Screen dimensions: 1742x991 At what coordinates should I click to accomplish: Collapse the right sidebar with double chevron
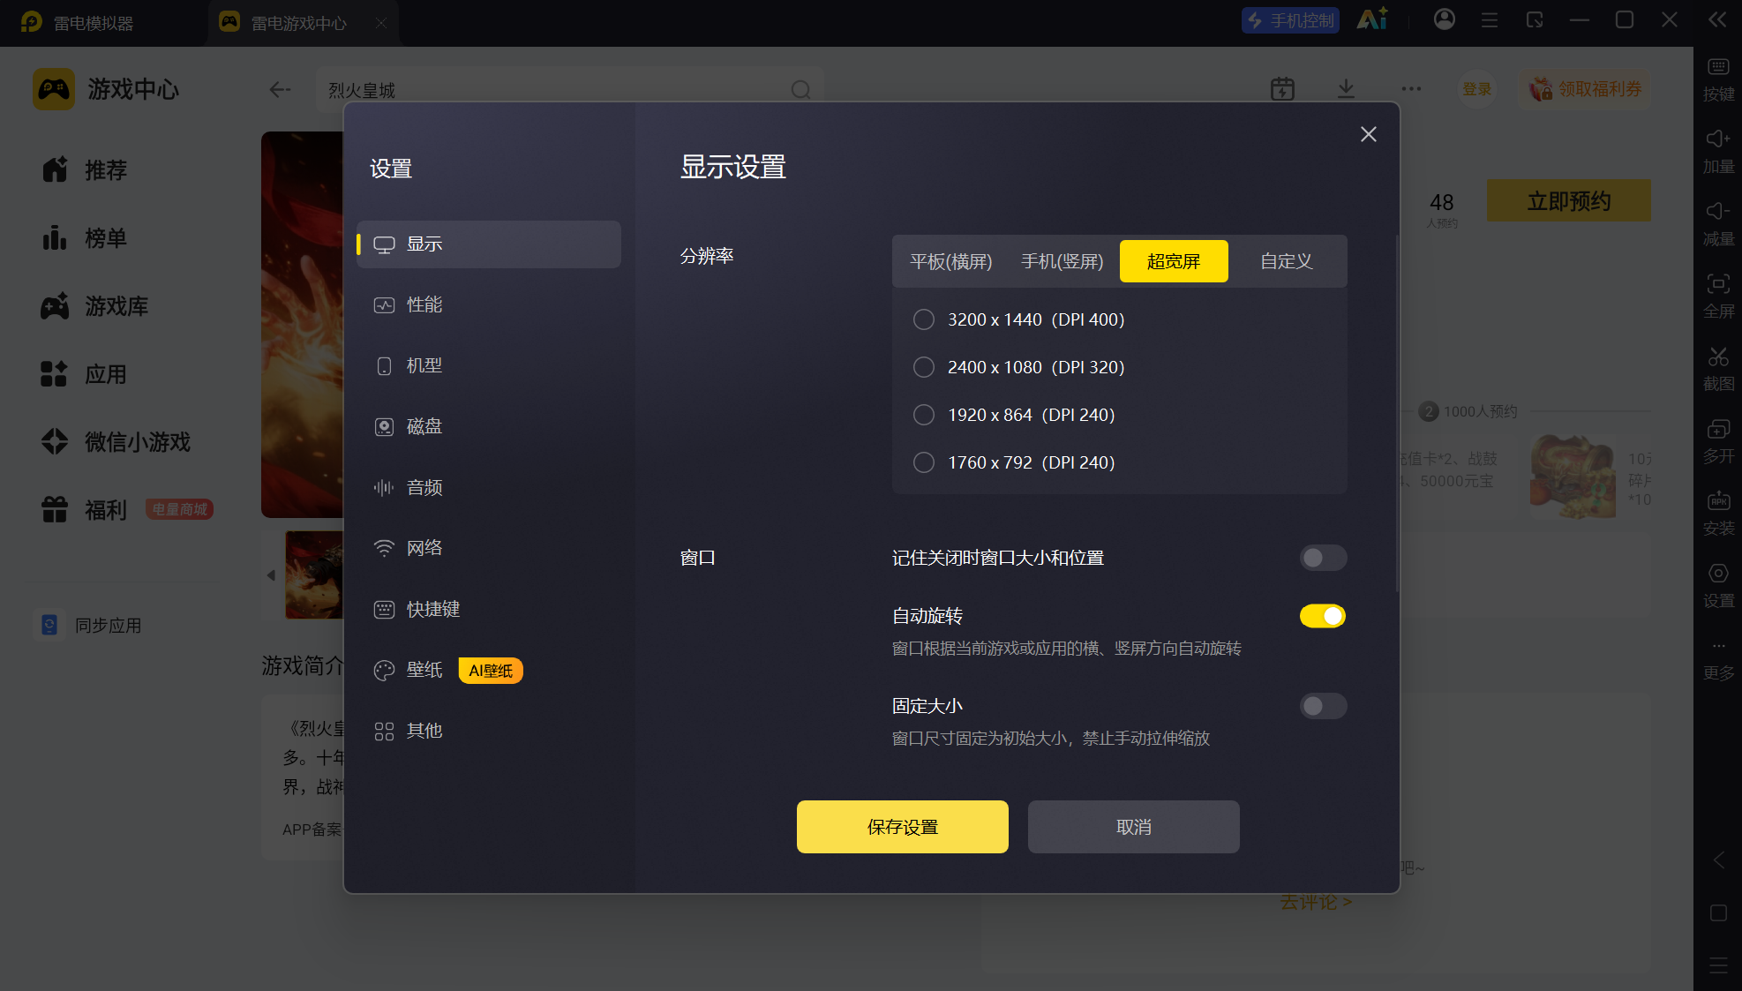coord(1717,19)
